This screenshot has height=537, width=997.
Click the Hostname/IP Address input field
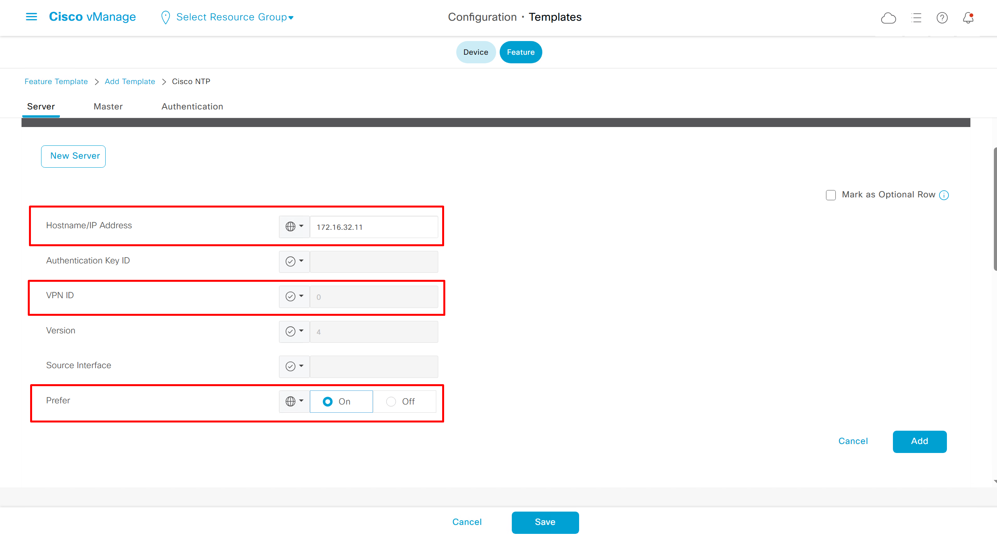[x=374, y=227]
